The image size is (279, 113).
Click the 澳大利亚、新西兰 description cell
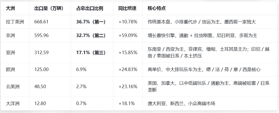click(x=181, y=104)
